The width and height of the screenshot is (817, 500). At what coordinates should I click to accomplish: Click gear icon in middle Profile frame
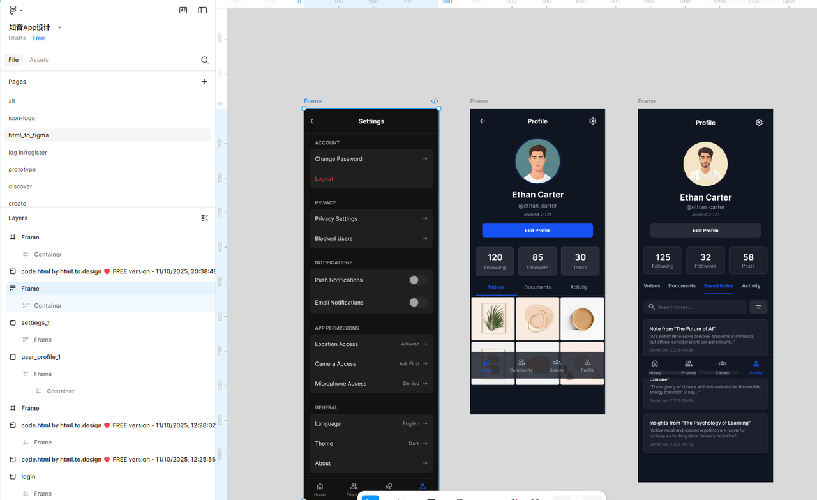(592, 121)
